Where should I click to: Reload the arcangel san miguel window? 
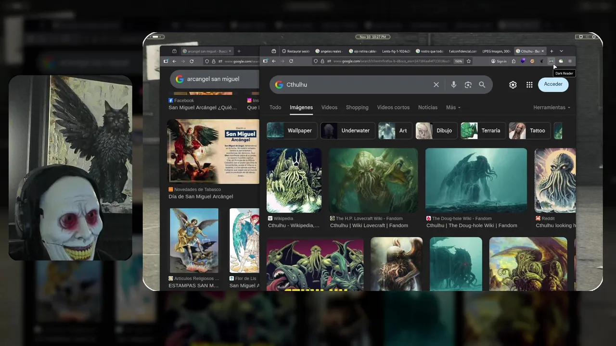192,61
